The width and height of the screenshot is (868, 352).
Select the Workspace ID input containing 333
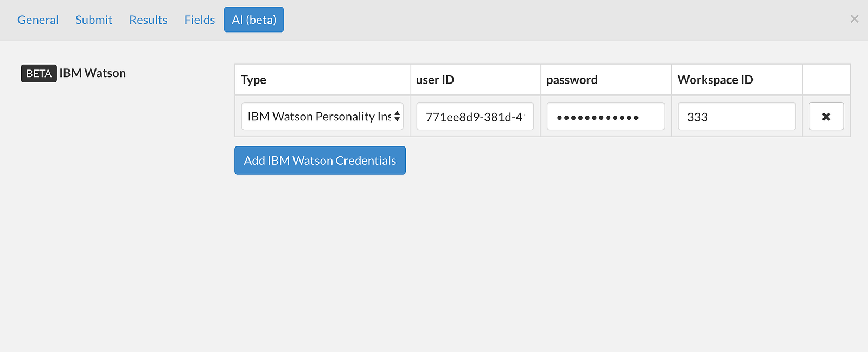tap(736, 116)
